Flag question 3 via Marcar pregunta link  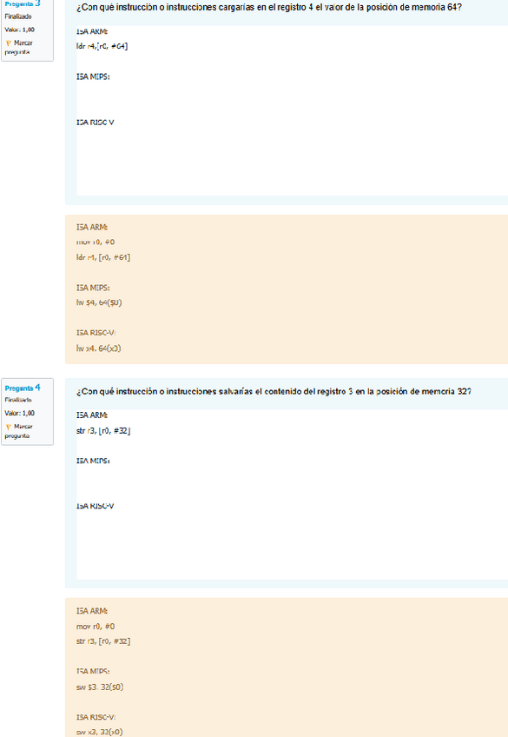(x=19, y=48)
